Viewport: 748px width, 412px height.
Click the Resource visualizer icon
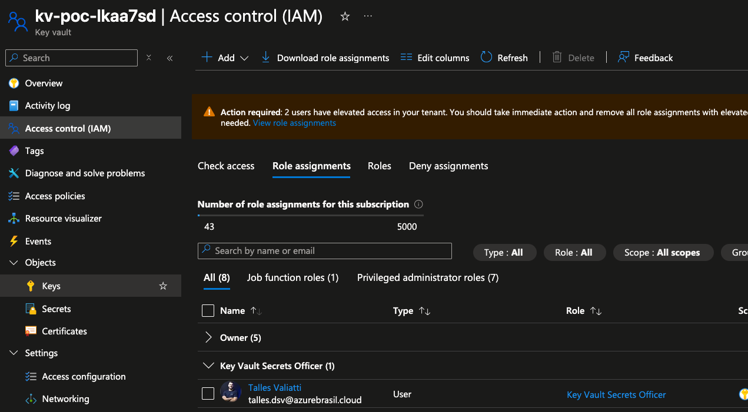[14, 219]
